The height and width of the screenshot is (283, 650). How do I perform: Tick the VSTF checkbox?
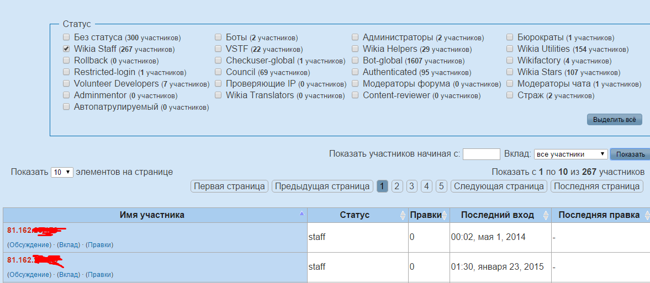218,49
